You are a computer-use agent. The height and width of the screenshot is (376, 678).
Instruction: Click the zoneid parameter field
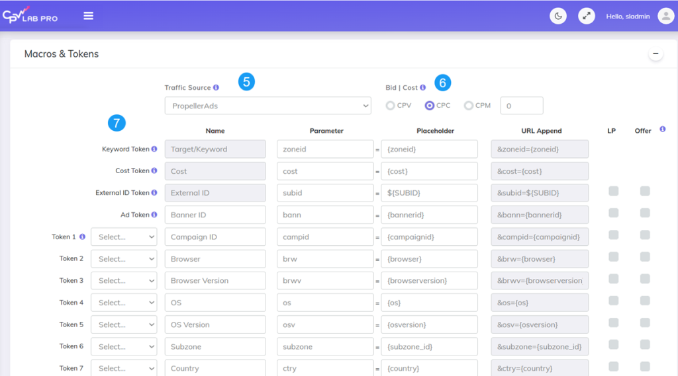pos(325,149)
